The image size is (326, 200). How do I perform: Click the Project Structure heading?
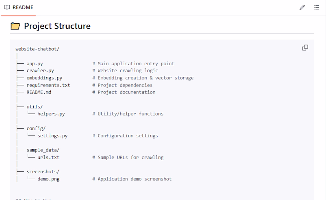[57, 26]
